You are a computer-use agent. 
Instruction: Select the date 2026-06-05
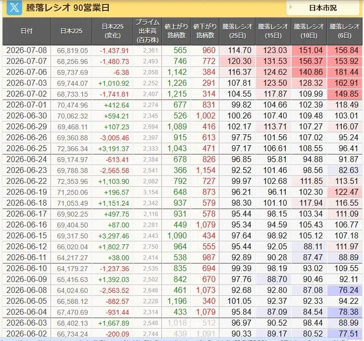[26, 301]
